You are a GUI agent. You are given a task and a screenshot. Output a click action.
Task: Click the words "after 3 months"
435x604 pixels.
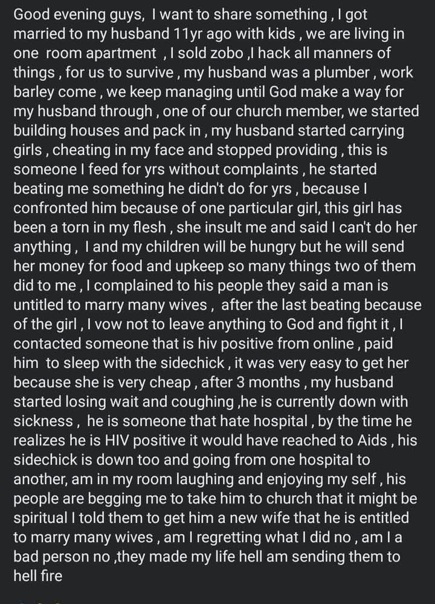coord(250,382)
